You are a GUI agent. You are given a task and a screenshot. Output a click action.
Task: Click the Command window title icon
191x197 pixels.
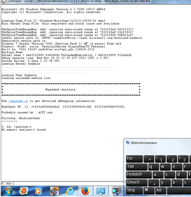(x=3, y=1)
